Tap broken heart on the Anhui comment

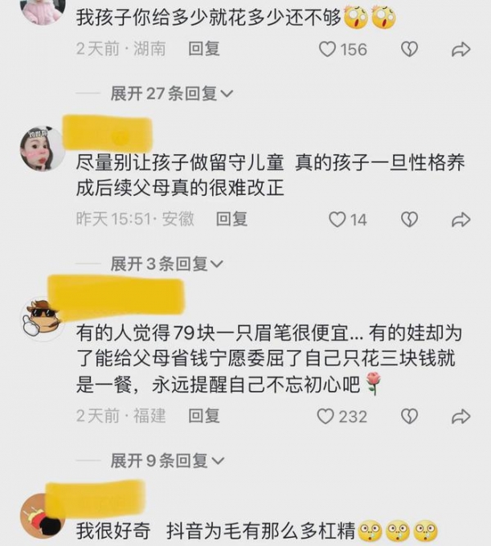(409, 220)
